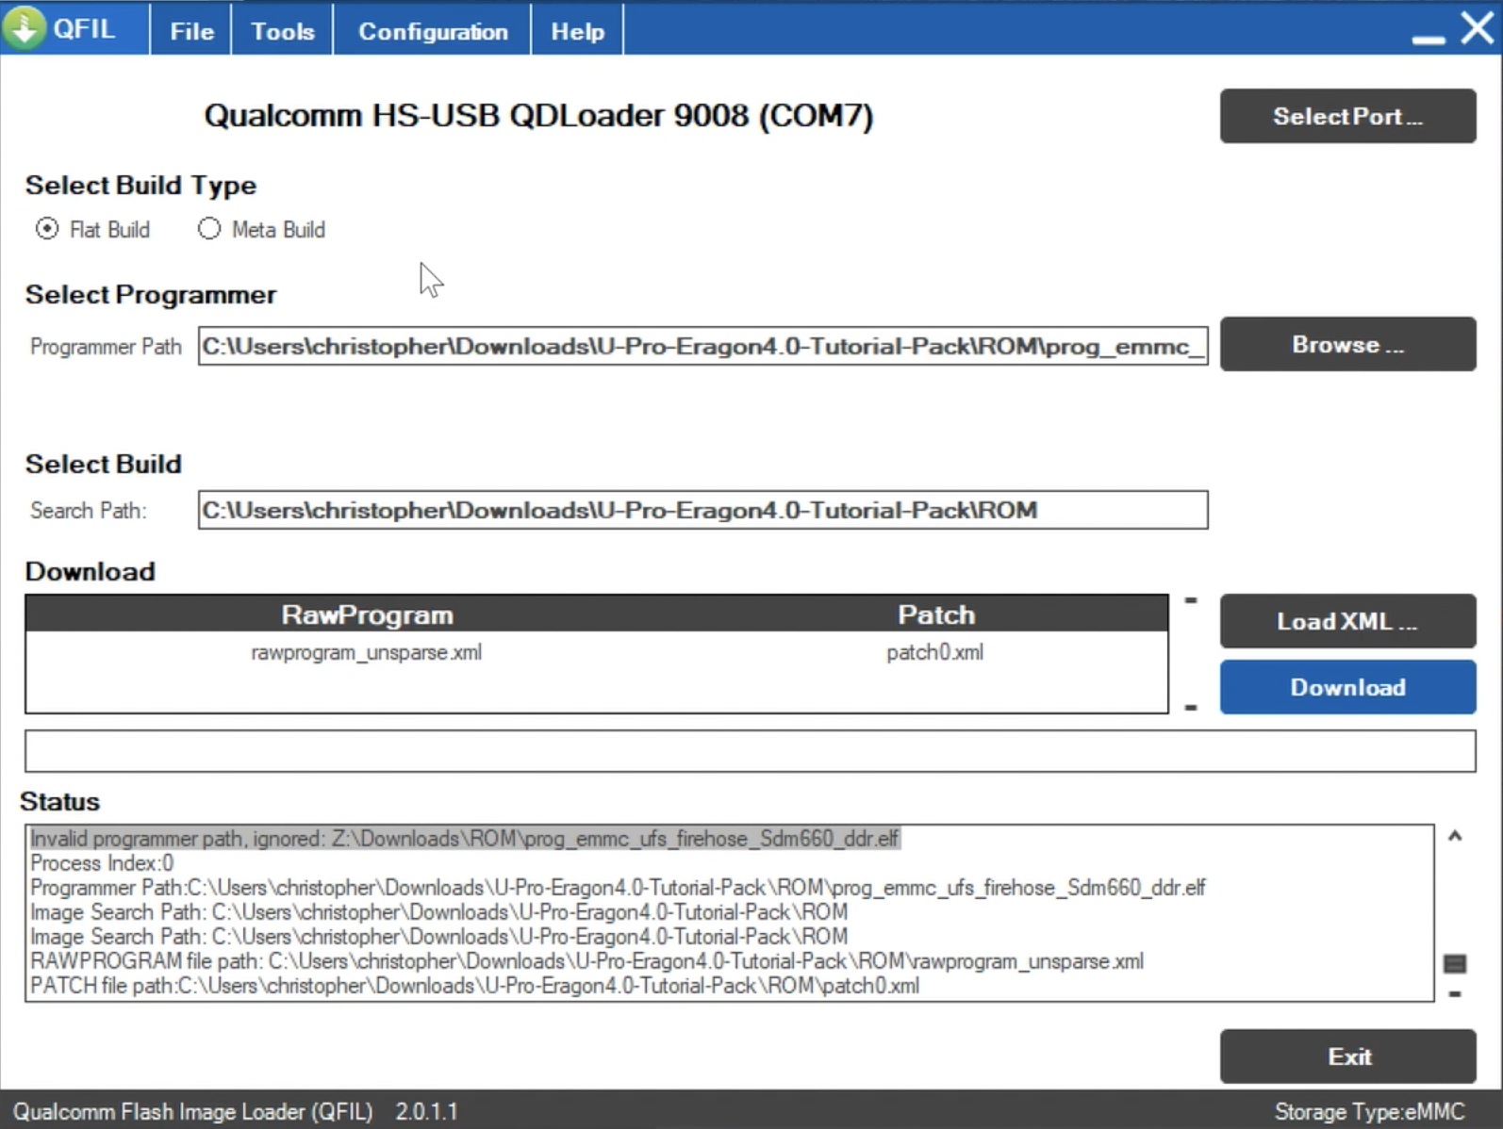The width and height of the screenshot is (1503, 1129).
Task: Select the Meta Build radio button
Action: (209, 229)
